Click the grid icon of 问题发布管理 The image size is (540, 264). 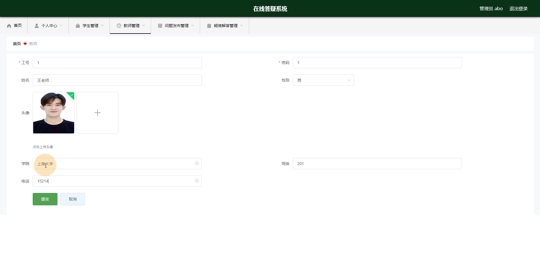160,26
